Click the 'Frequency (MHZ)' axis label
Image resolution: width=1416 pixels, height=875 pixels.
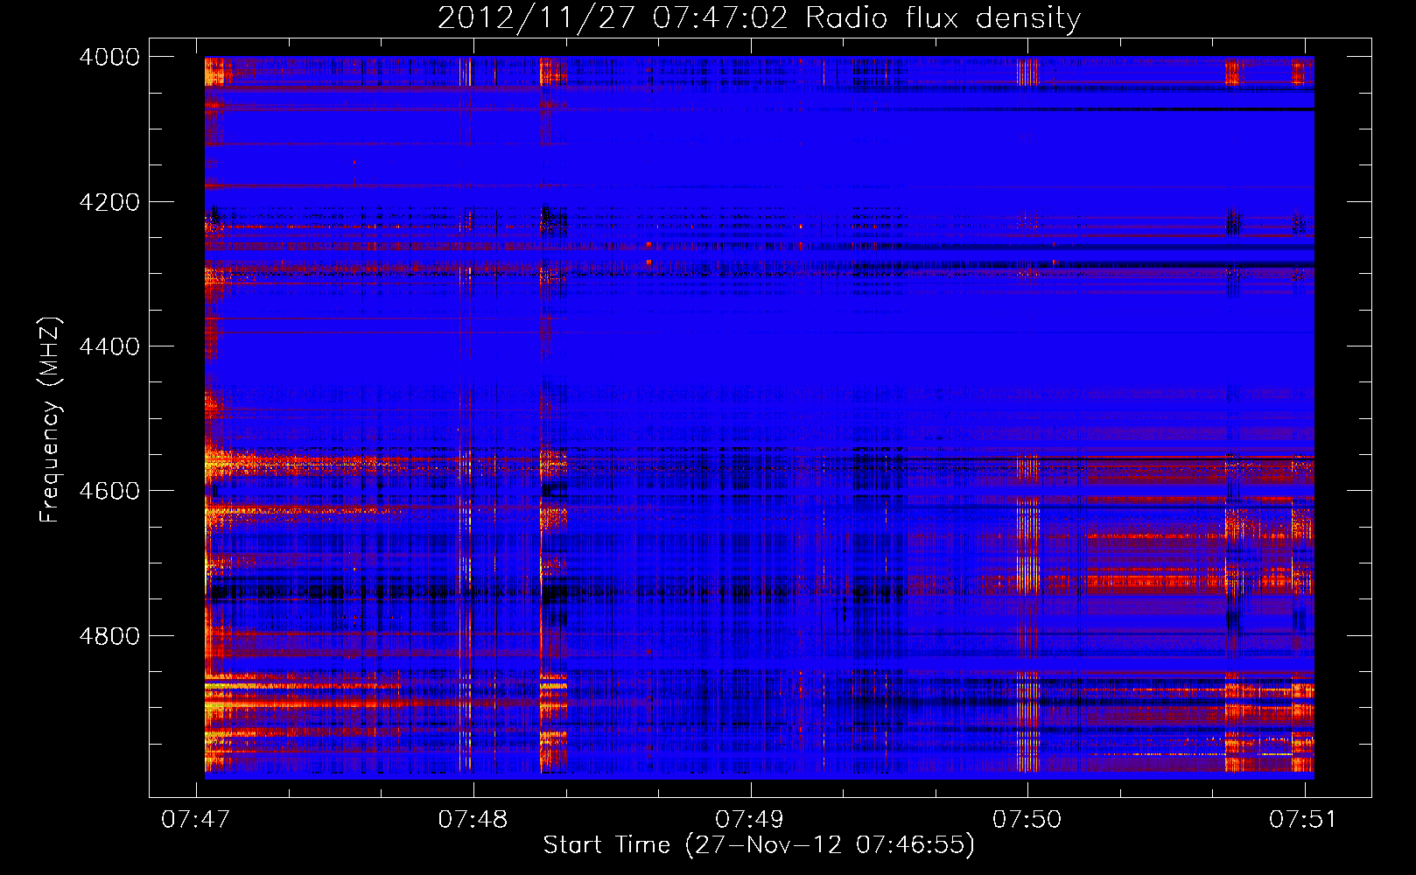[x=50, y=420]
